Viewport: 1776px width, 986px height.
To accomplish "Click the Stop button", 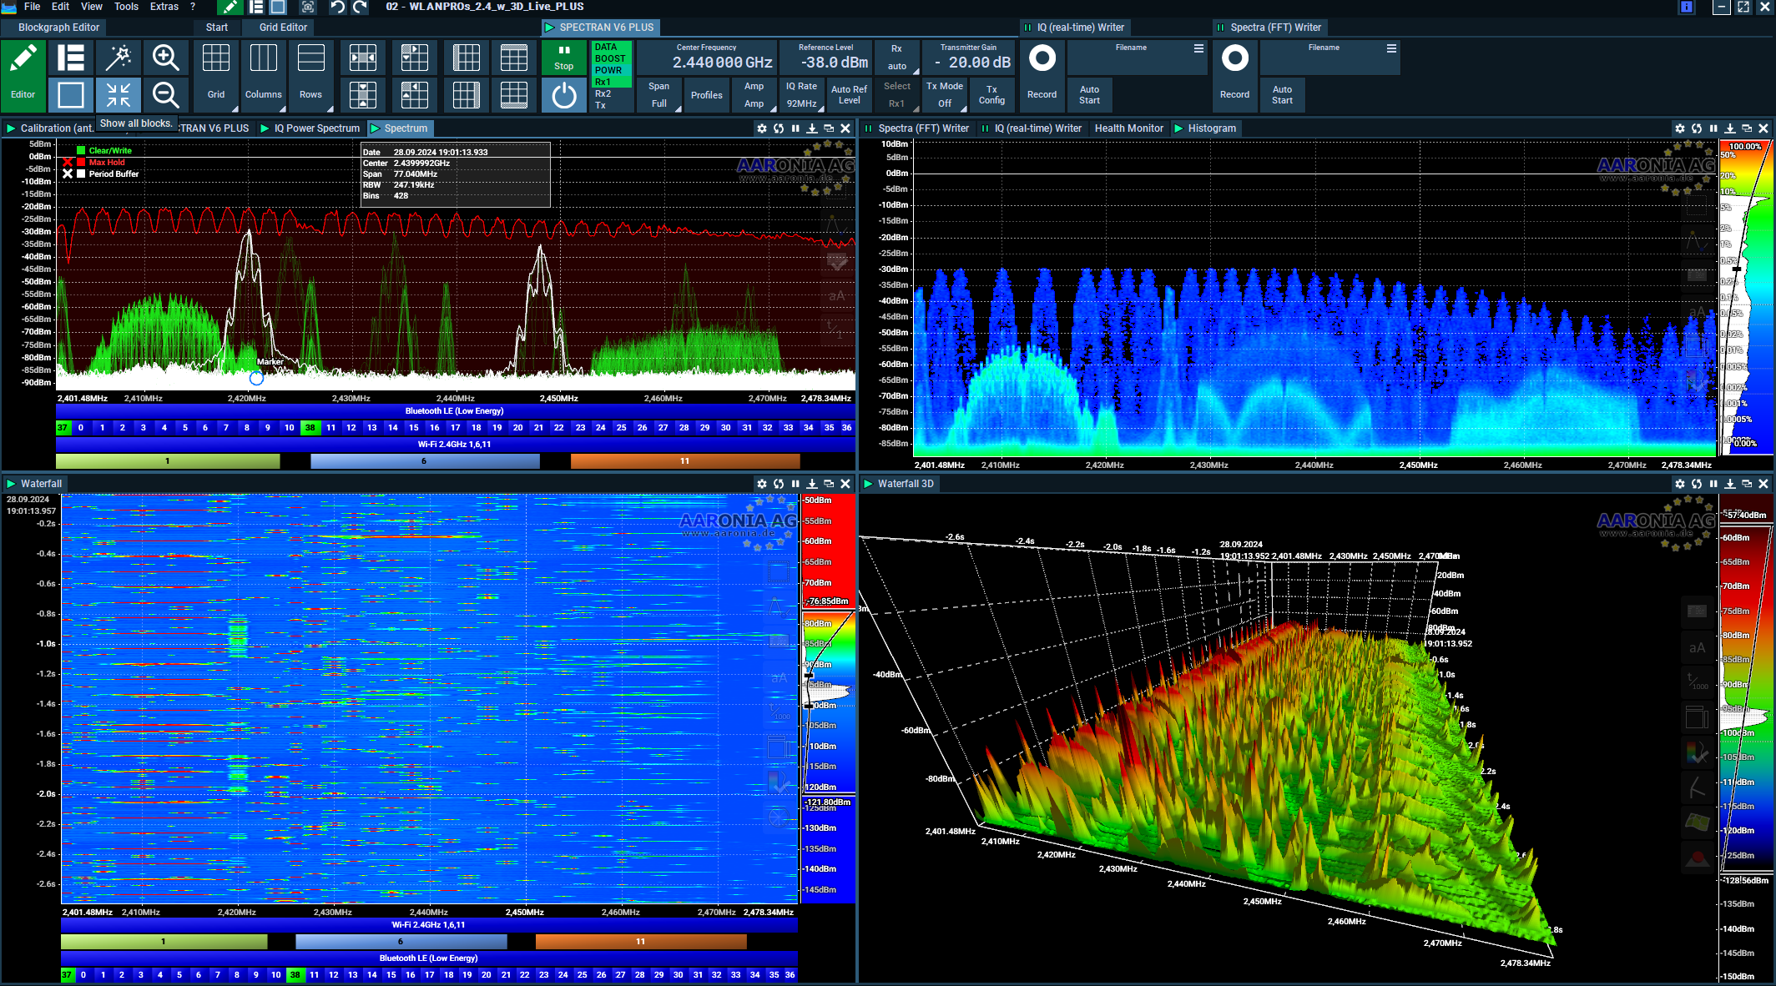I will coord(564,58).
